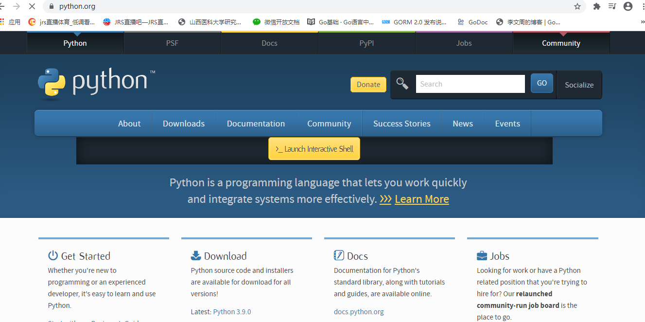The height and width of the screenshot is (322, 645).
Task: Focus the Search text field
Action: [x=470, y=84]
